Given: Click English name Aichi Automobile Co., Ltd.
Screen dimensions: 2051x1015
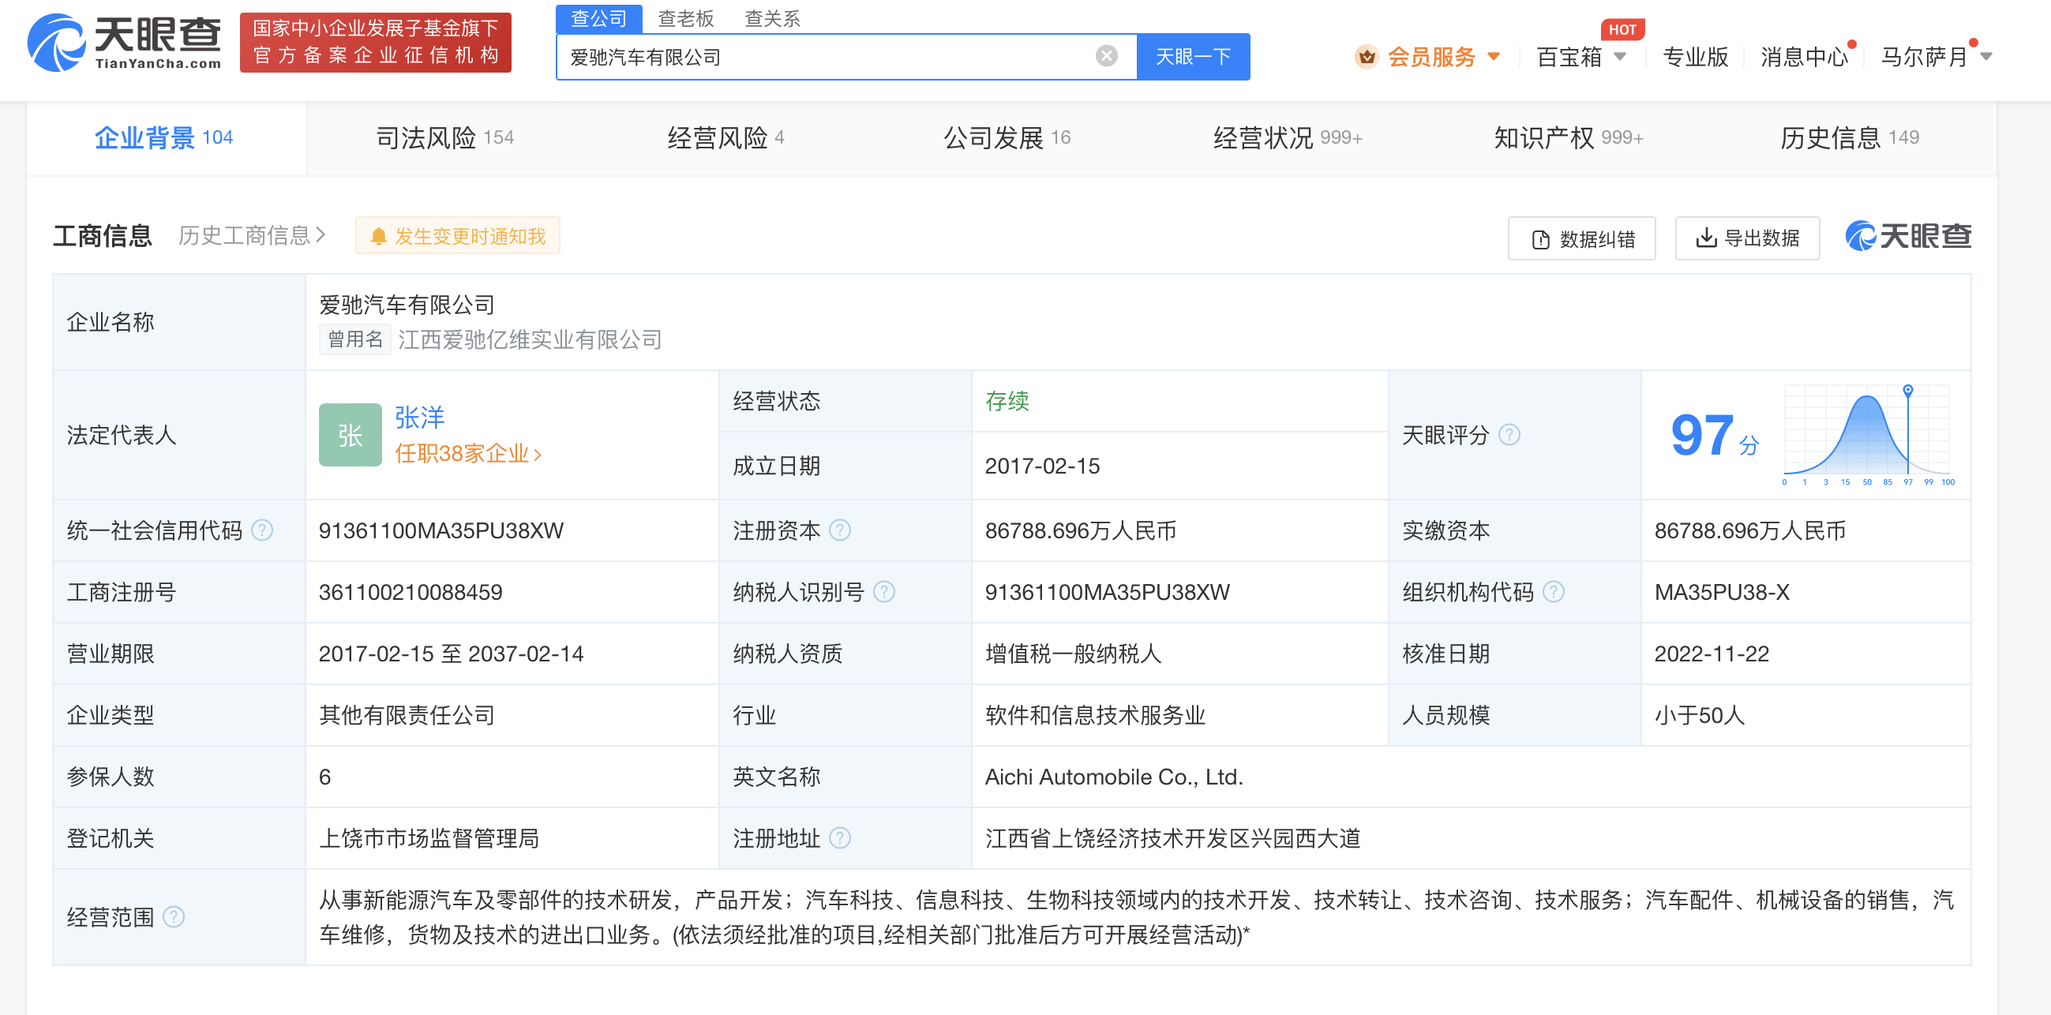Looking at the screenshot, I should 1114,777.
